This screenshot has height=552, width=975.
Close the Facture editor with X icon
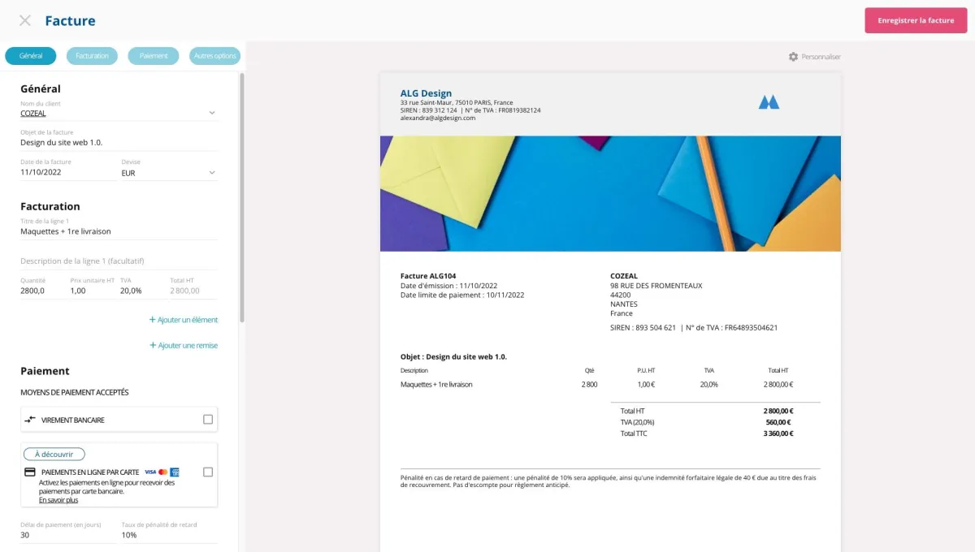tap(25, 20)
